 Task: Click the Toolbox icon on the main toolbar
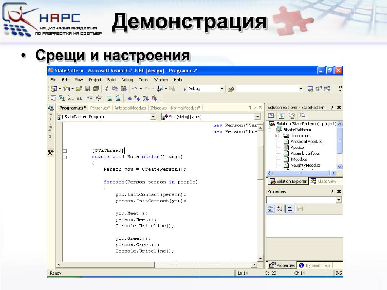pos(327,89)
